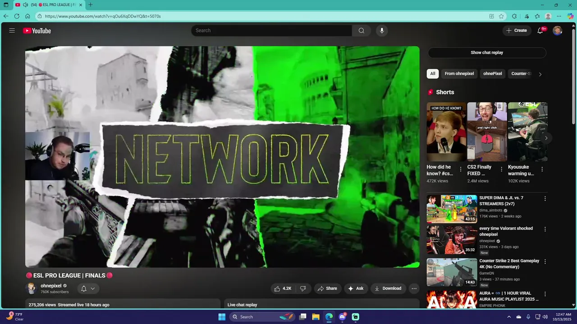Like the video (4.2K)
Viewport: 577px width, 324px height.
pos(283,288)
